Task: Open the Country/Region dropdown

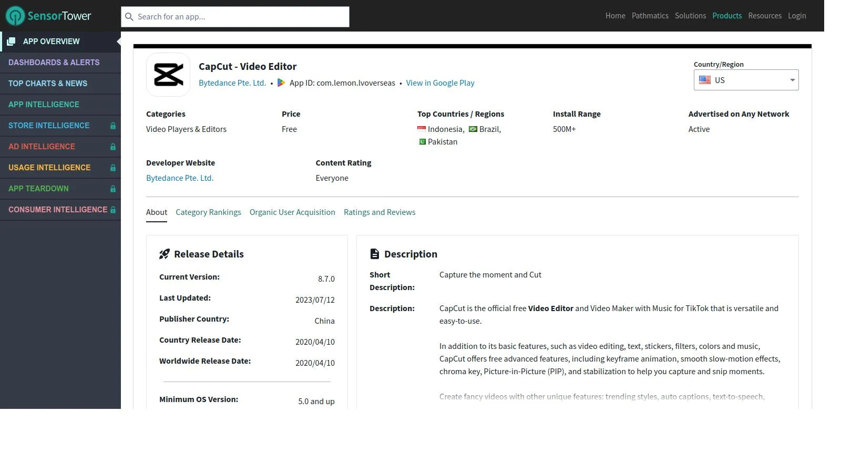Action: click(745, 80)
